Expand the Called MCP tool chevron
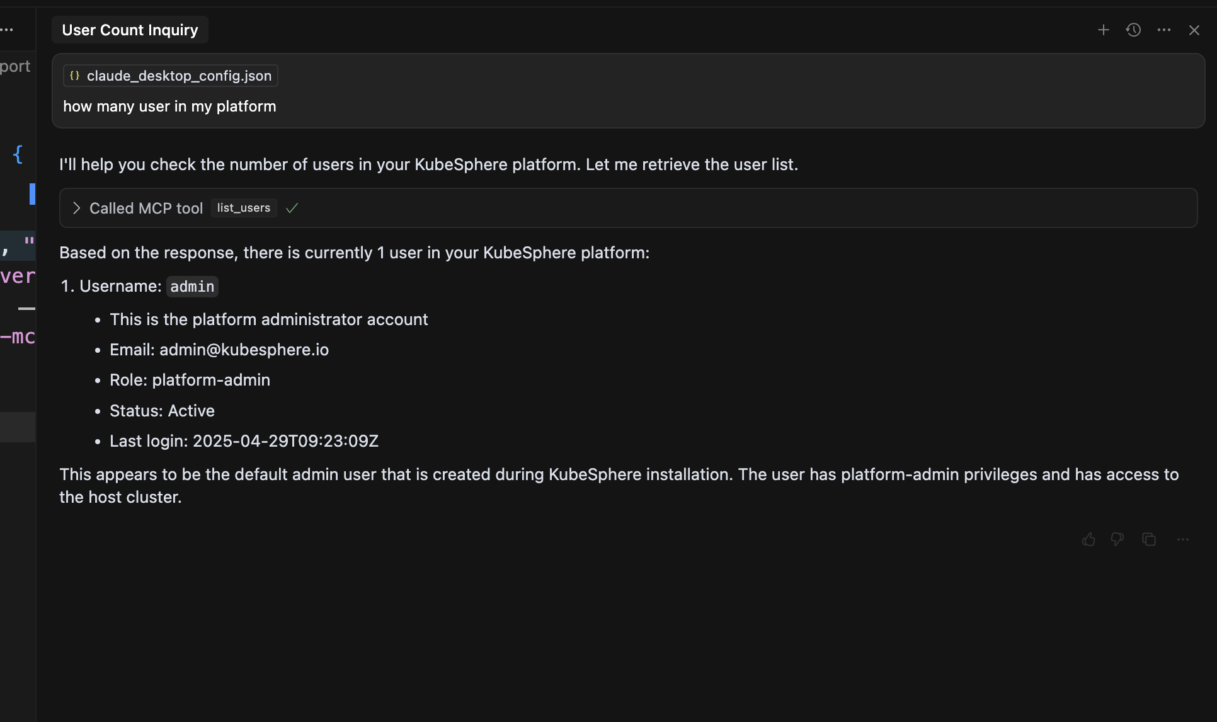Viewport: 1217px width, 722px height. (x=76, y=208)
